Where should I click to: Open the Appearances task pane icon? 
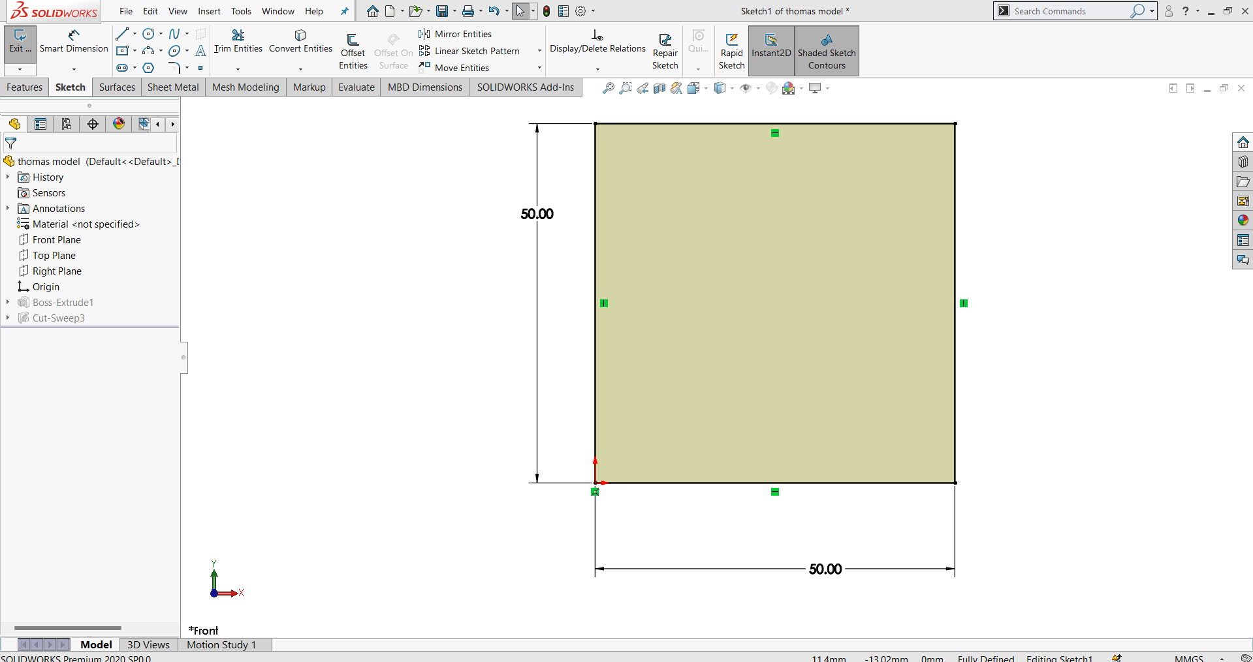tap(1243, 220)
